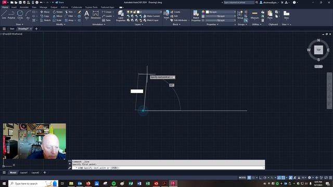Screen dimensions: 333x187
Task: Toggle snap mode in status bar
Action: [x=253, y=178]
